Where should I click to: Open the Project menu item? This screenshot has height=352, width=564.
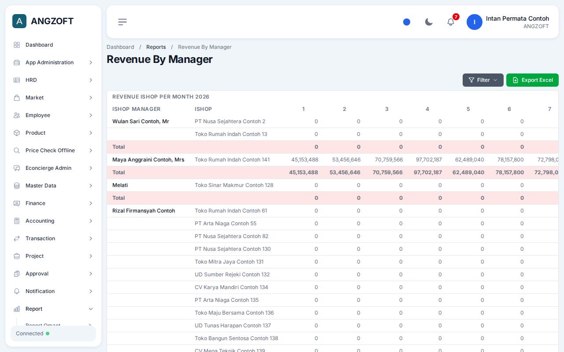[53, 256]
